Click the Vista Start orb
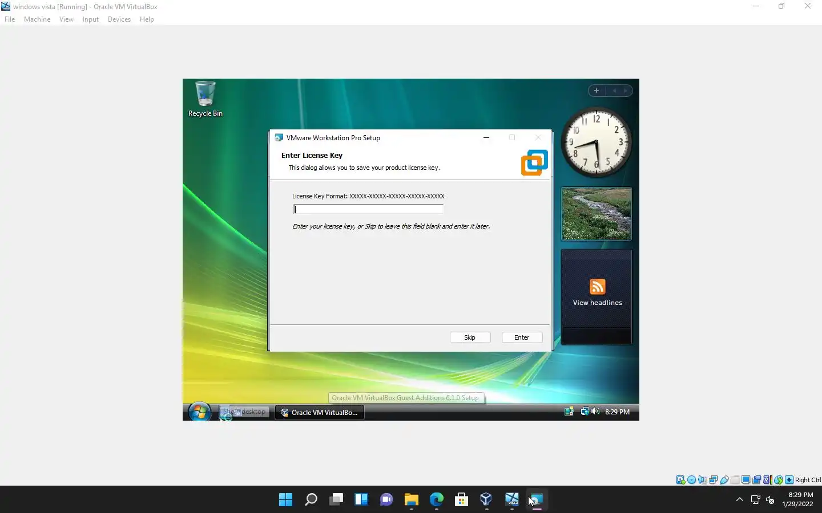Viewport: 822px width, 513px height. tap(199, 412)
